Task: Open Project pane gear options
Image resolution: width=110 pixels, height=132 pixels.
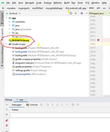Action: pyautogui.click(x=82, y=13)
